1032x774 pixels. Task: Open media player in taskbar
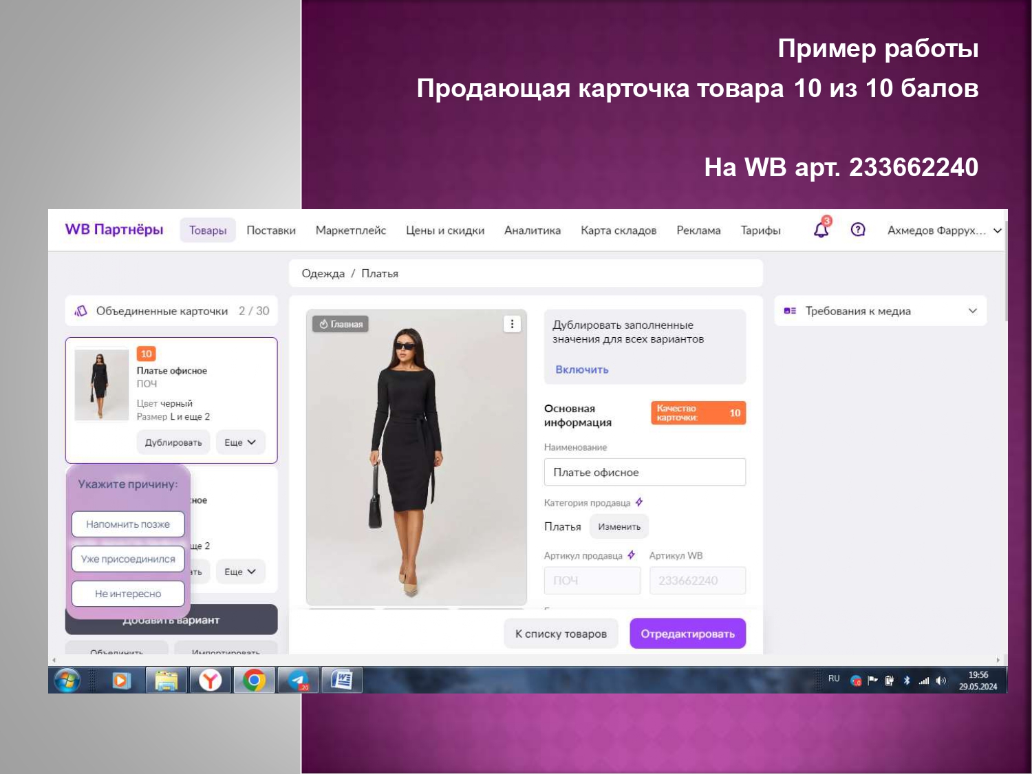pos(121,680)
